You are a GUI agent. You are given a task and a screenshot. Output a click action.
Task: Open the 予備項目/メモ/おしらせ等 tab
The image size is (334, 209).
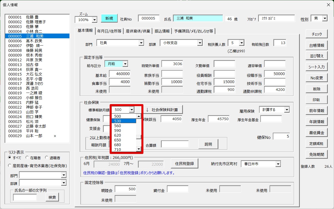pyautogui.click(x=194, y=31)
